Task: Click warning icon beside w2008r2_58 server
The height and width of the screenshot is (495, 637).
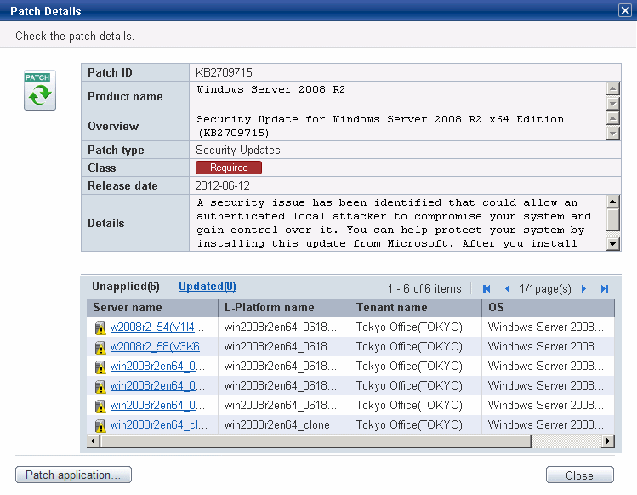Action: [x=100, y=347]
